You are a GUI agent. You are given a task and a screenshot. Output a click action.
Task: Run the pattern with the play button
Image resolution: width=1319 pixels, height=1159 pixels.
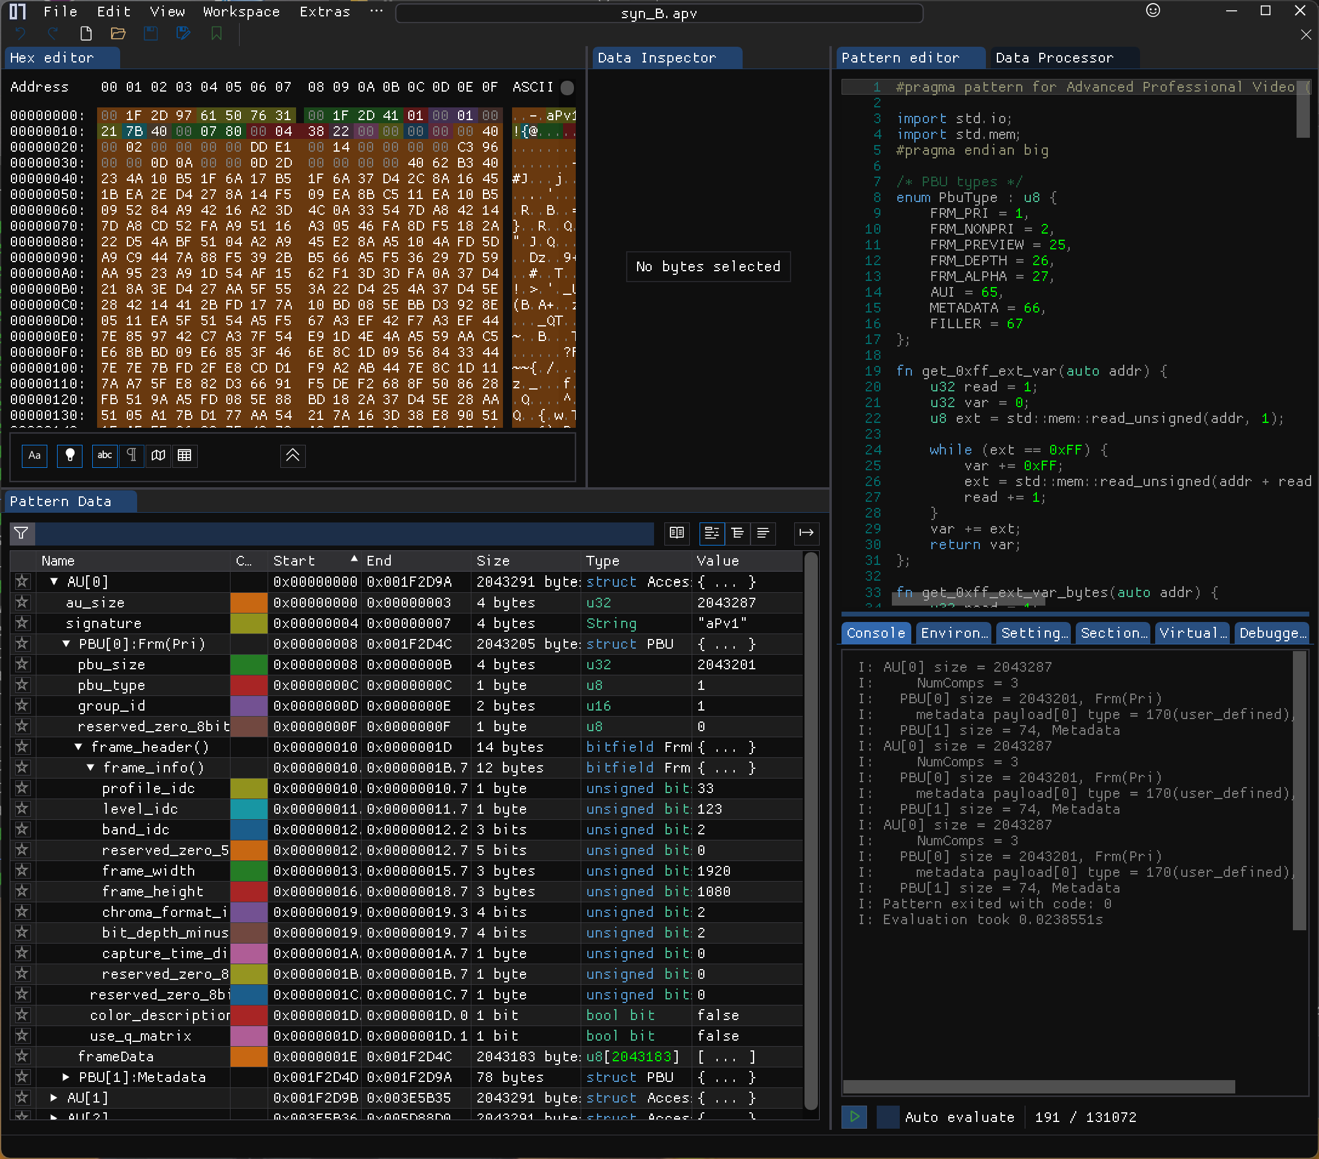tap(854, 1117)
